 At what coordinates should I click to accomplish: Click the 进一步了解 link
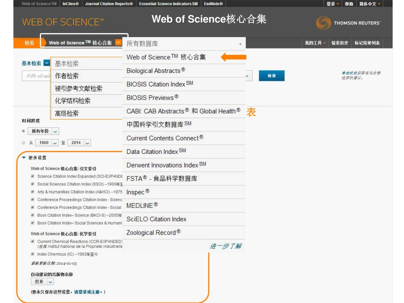pos(226,246)
